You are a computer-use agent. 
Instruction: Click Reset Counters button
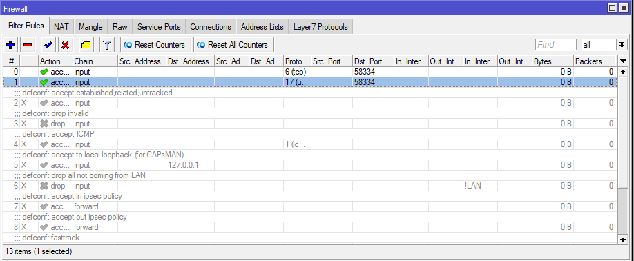(x=155, y=45)
